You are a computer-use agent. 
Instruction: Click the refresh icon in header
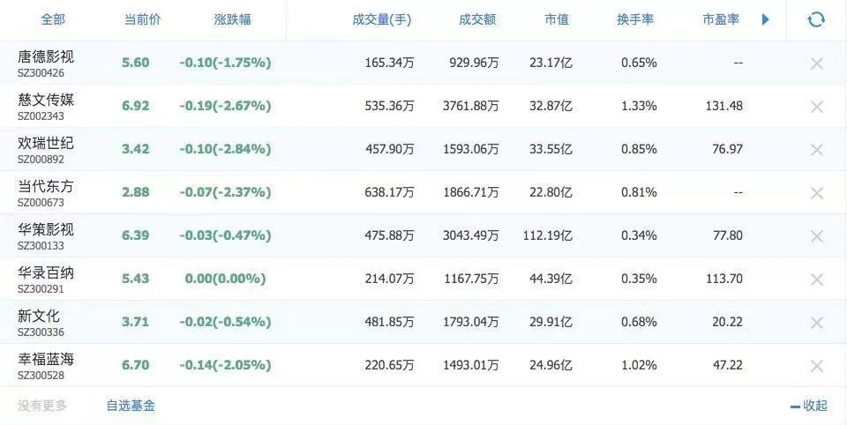tap(816, 19)
